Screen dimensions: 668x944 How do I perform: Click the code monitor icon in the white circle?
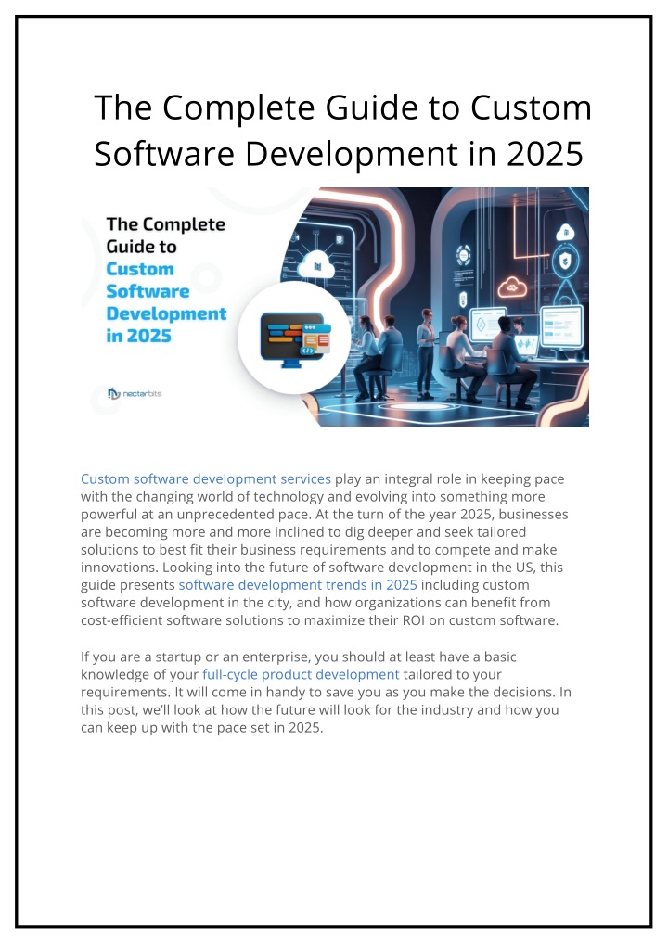pos(295,339)
